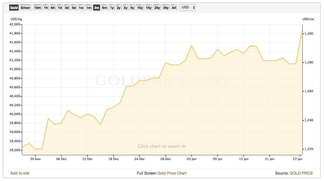This screenshot has width=324, height=181.
Task: Click the 'Click chart to zoom in' text
Action: coord(162,146)
